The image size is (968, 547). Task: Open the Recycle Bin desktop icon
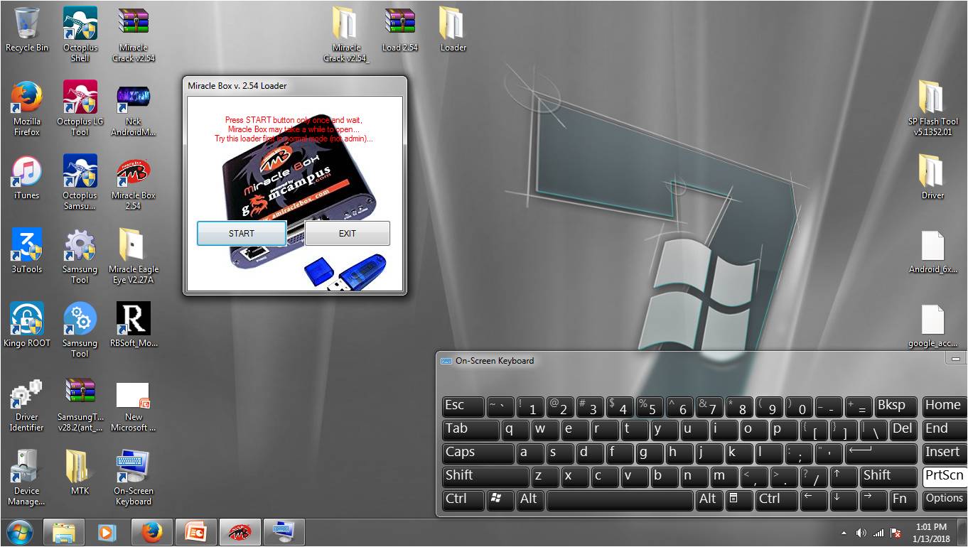[x=27, y=30]
